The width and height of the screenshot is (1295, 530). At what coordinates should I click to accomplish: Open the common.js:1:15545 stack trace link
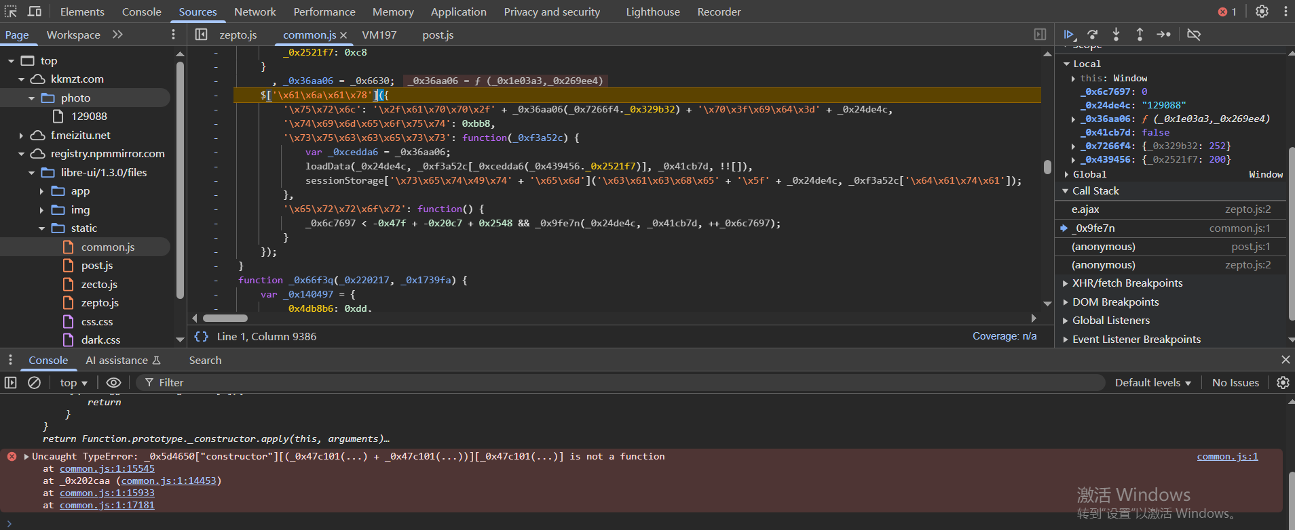[x=107, y=469]
